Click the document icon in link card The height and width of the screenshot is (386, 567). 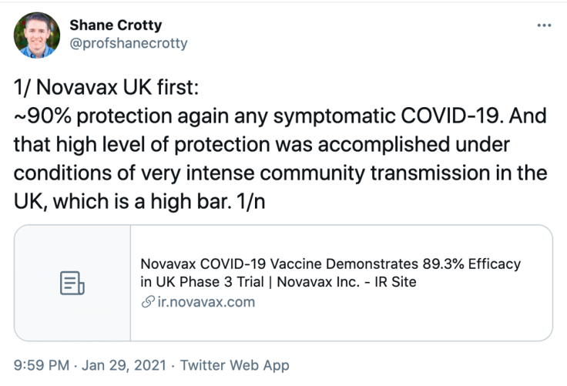tap(72, 283)
